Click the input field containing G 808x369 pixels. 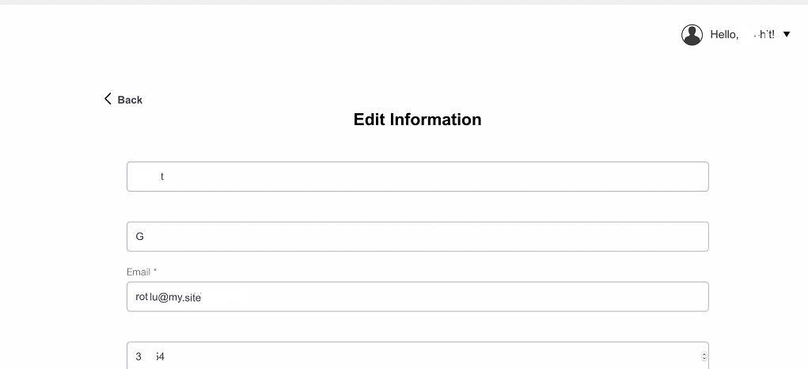point(417,237)
